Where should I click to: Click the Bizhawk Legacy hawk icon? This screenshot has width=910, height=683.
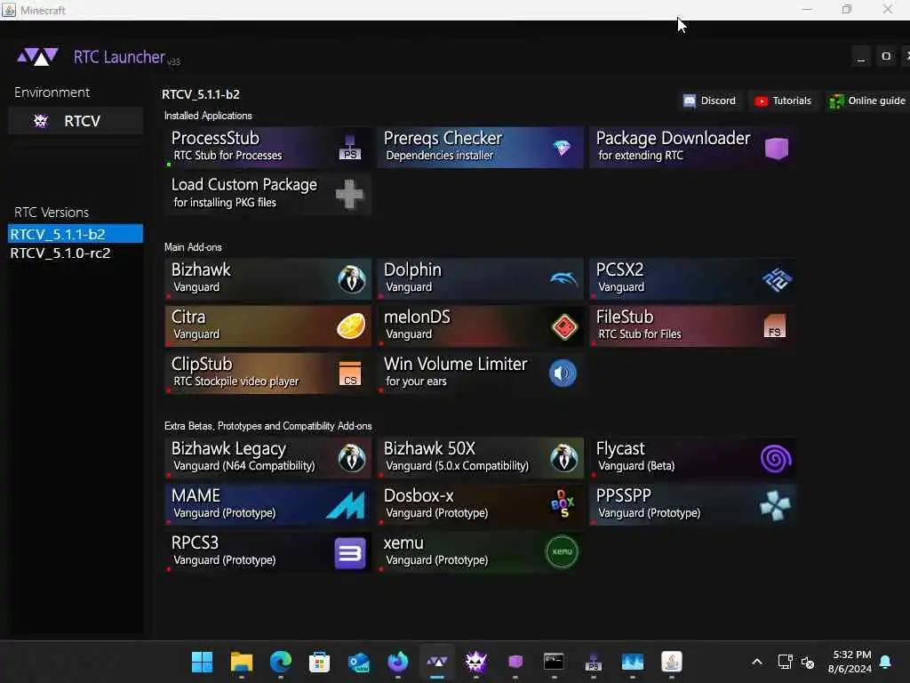coord(352,458)
